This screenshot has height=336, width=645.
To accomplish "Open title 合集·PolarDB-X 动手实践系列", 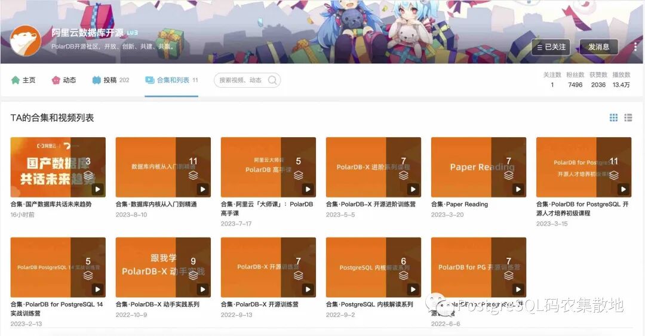I will coord(158,304).
